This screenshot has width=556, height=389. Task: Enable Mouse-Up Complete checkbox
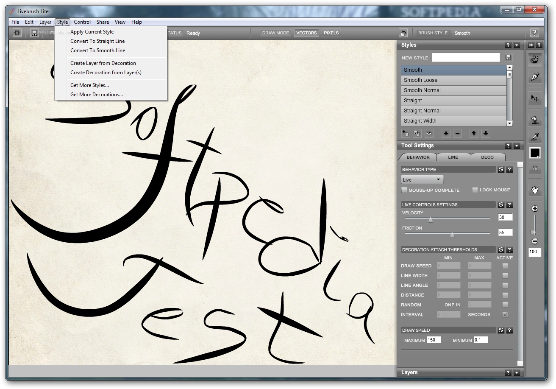tap(404, 190)
